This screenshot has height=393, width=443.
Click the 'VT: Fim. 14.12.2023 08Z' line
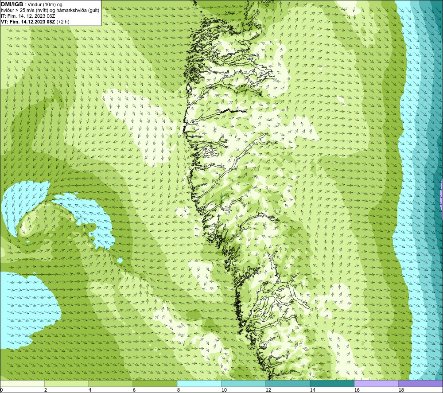point(35,22)
